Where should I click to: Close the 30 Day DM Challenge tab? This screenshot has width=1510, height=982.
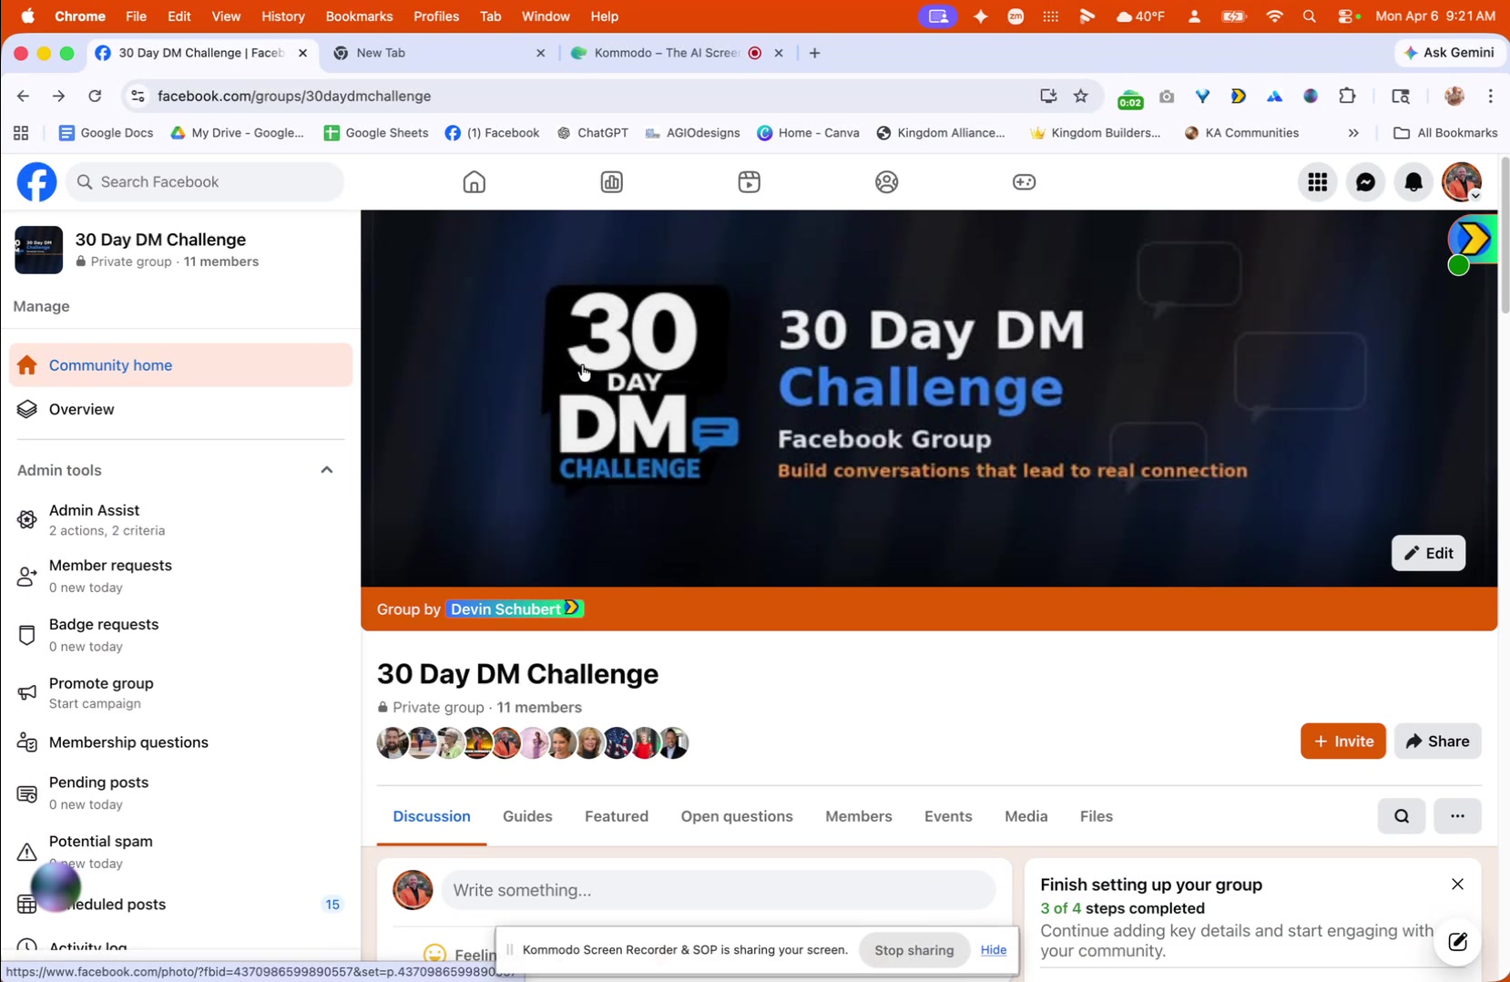302,53
